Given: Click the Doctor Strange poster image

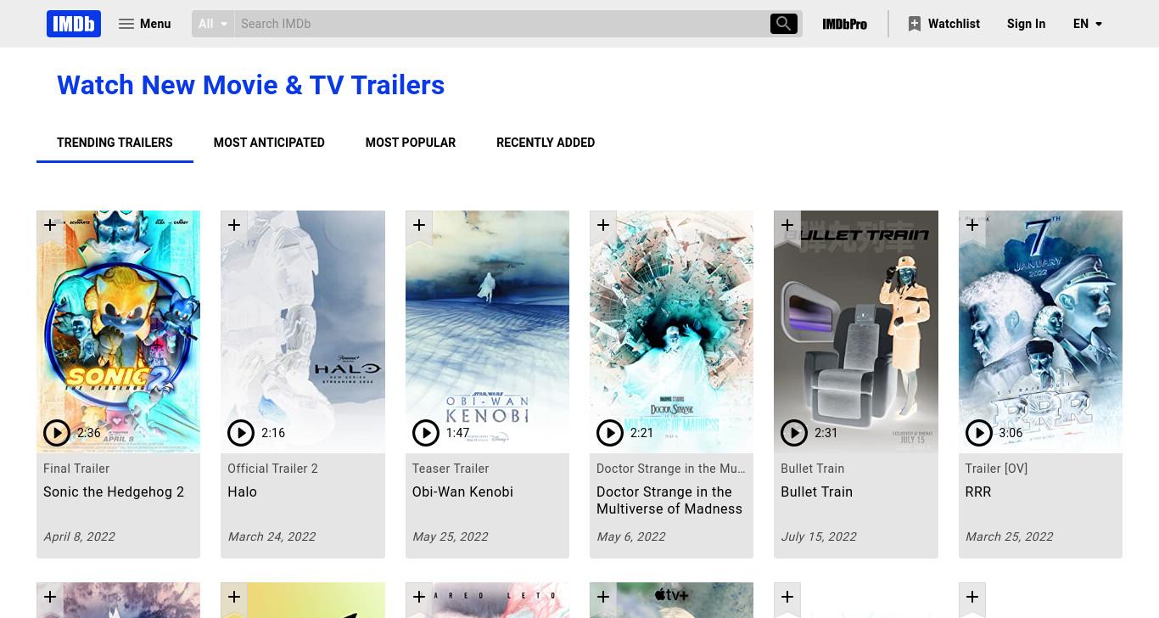Looking at the screenshot, I should click(671, 331).
